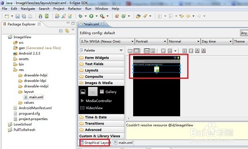Click the Debug bug icon
248x149 pixels.
(80, 16)
